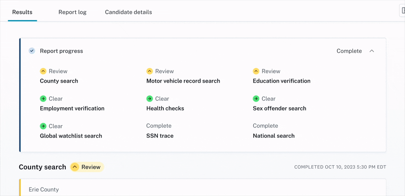Jump to County search in progress list
The image size is (405, 196).
click(x=59, y=81)
